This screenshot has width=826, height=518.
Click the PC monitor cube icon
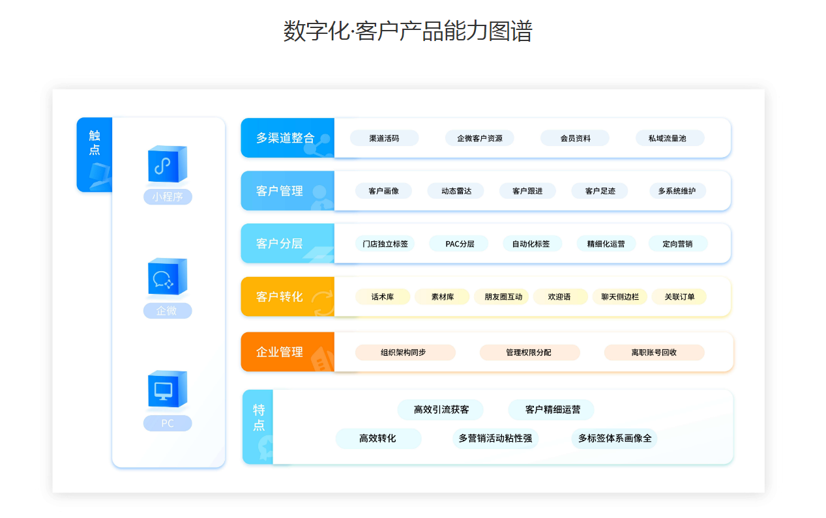(x=168, y=390)
